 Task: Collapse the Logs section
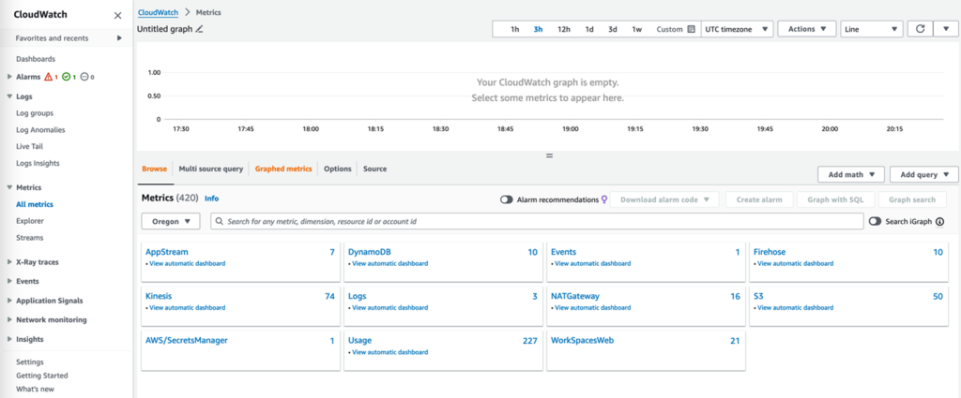point(9,96)
